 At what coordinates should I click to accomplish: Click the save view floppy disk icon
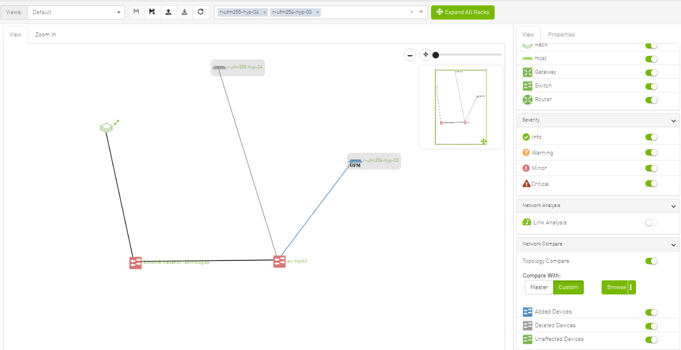(x=136, y=12)
